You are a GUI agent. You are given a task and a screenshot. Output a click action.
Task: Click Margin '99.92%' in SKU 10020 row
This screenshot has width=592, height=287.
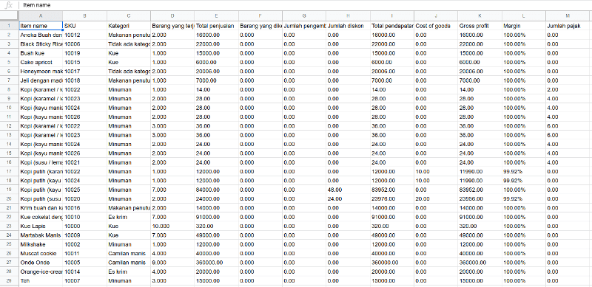point(524,199)
